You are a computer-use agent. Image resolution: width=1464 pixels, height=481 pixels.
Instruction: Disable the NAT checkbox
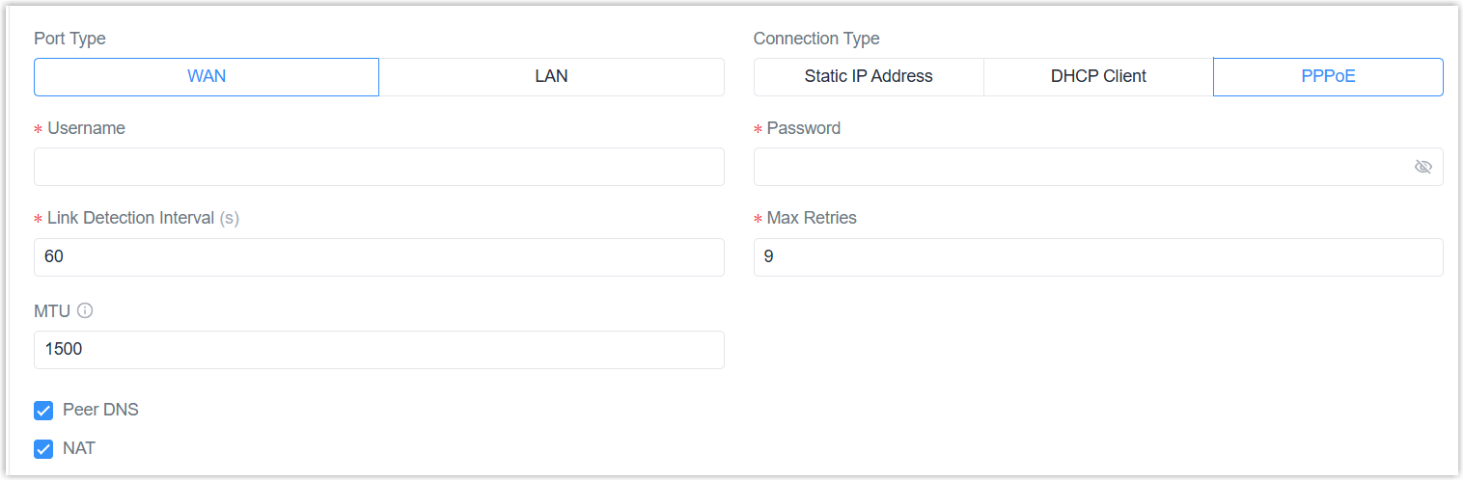(x=43, y=449)
